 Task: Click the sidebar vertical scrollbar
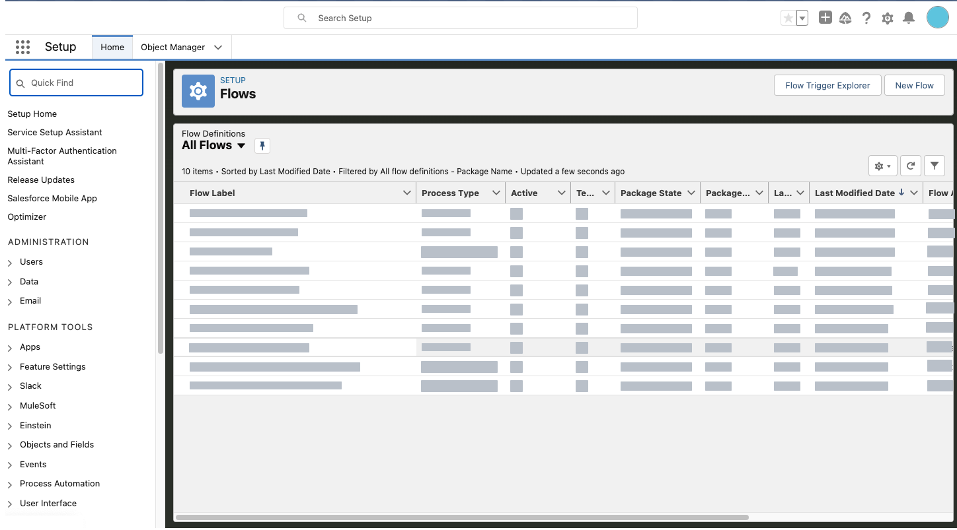pos(160,208)
